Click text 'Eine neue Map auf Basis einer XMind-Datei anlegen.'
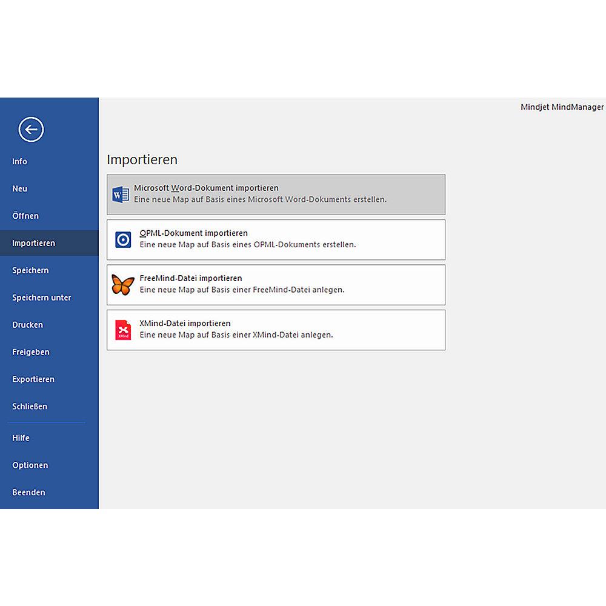606x606 pixels. [236, 335]
